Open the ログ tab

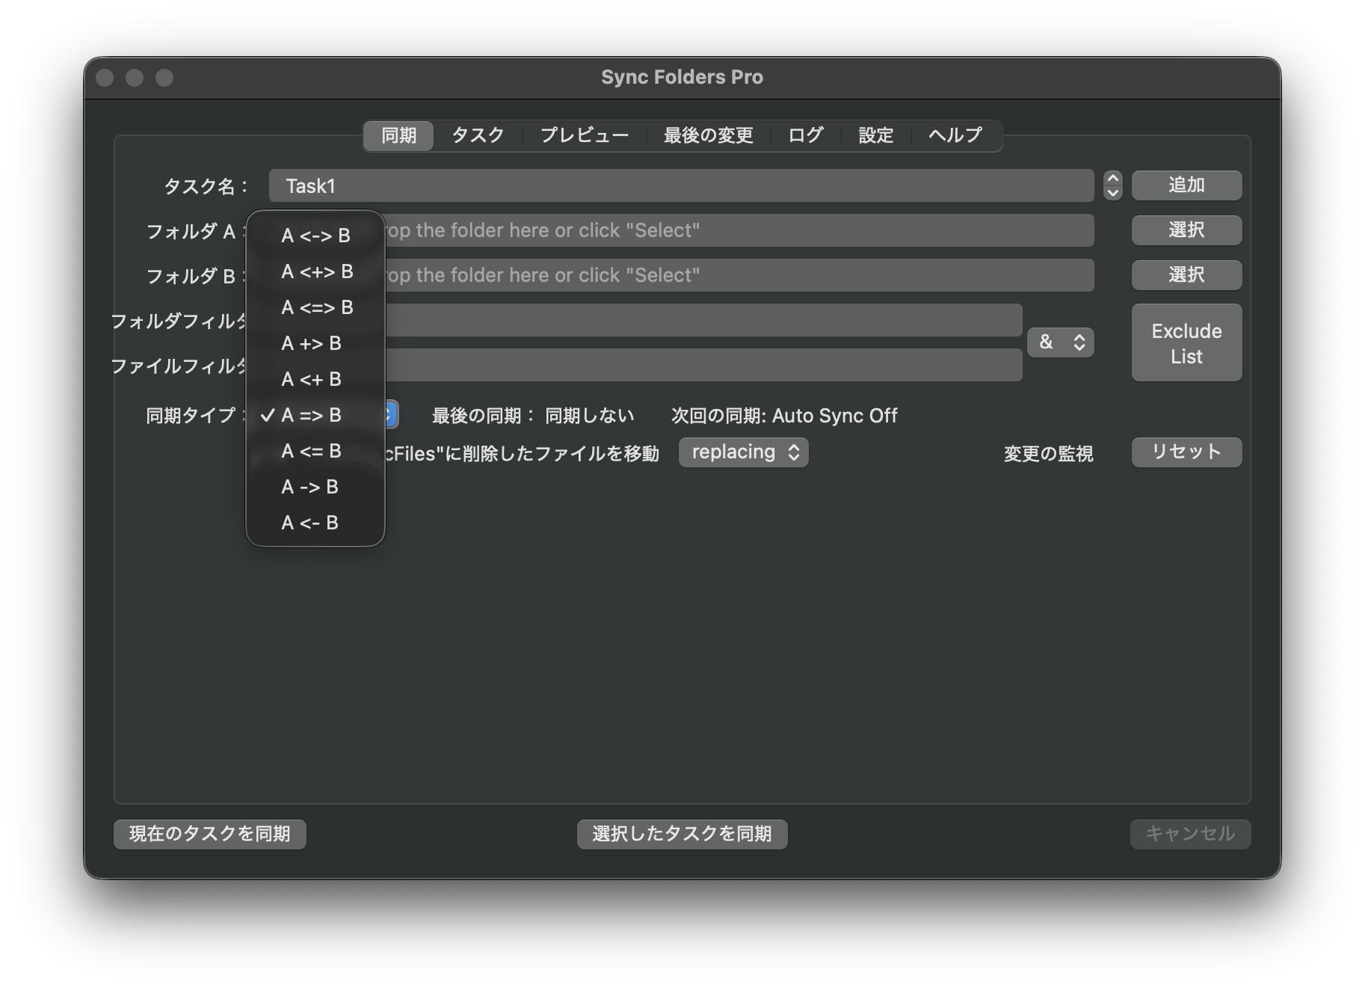805,135
